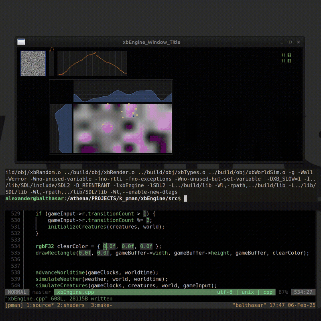321x321 pixels.
Task: Click the NORMAL mode indicator
Action: coord(17,292)
